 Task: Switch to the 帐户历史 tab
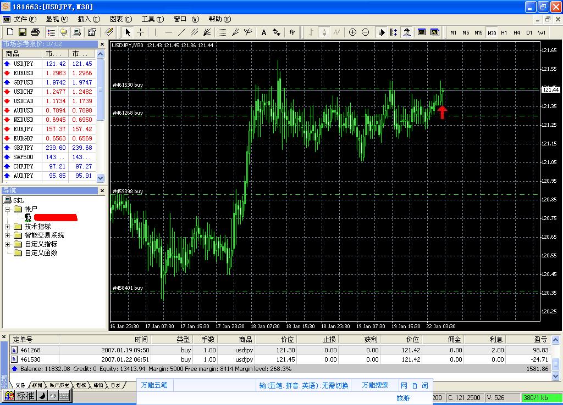59,385
